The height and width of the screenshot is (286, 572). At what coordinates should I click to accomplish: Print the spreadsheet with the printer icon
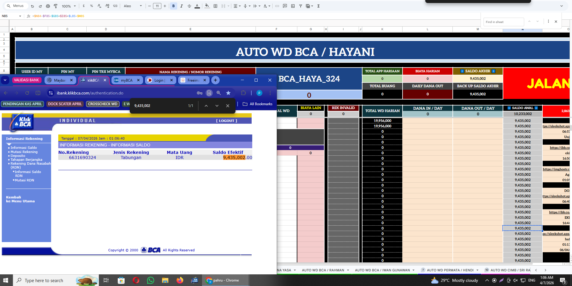point(48,6)
